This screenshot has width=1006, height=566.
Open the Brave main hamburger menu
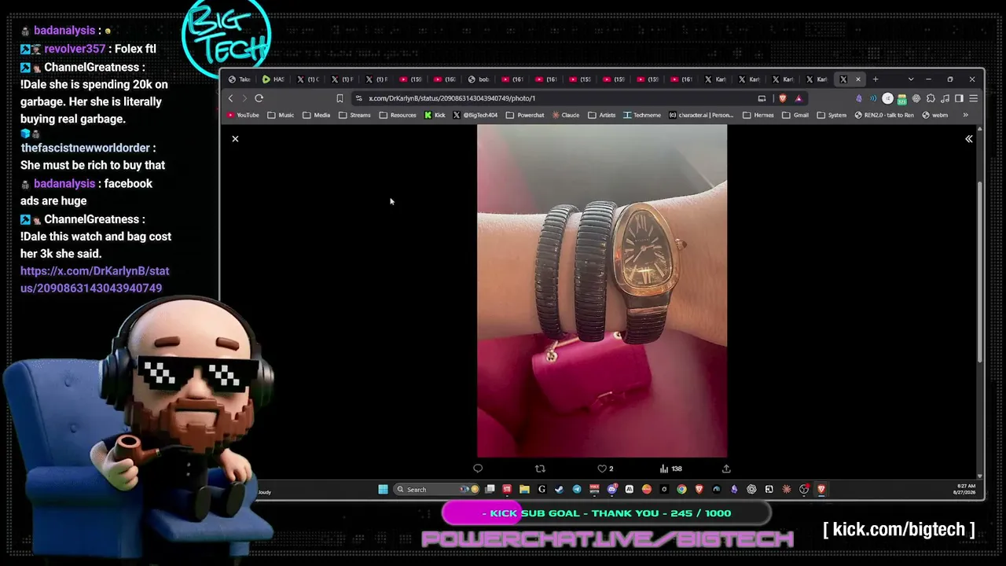(x=973, y=98)
